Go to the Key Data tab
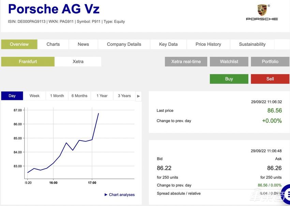This screenshot has width=290, height=206. [168, 44]
